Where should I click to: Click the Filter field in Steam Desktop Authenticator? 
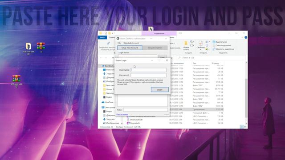(146, 110)
